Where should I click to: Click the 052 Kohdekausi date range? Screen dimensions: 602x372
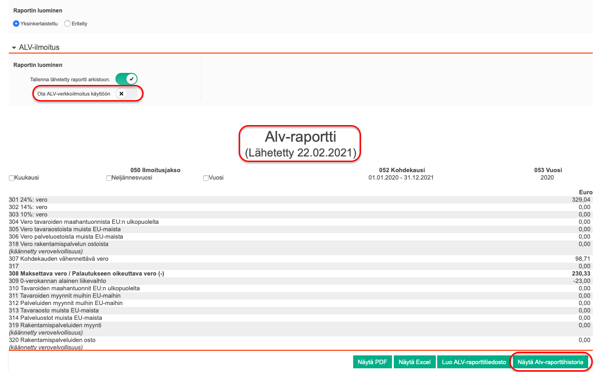pos(401,178)
